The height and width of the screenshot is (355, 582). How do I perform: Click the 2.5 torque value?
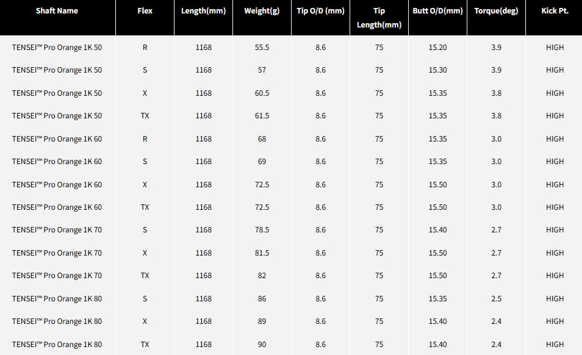(x=496, y=299)
